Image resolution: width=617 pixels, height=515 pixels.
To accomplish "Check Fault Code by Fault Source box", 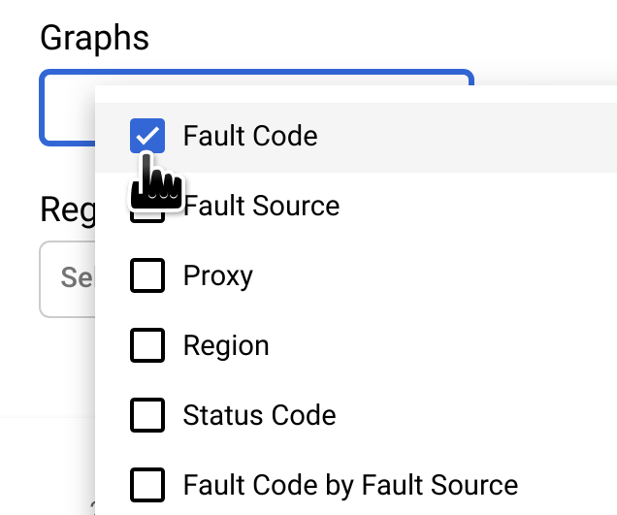I will 147,485.
